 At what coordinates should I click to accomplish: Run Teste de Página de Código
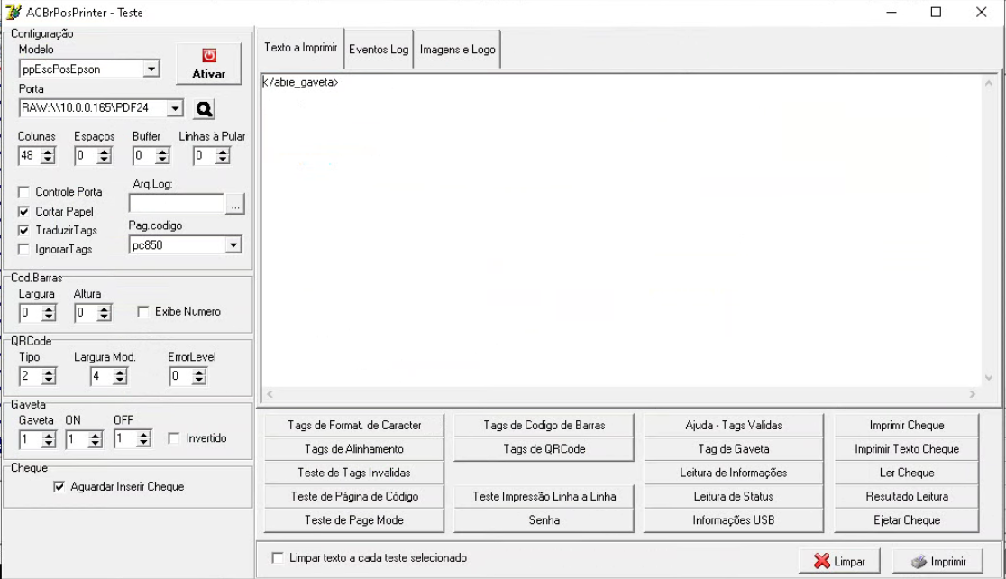click(354, 496)
